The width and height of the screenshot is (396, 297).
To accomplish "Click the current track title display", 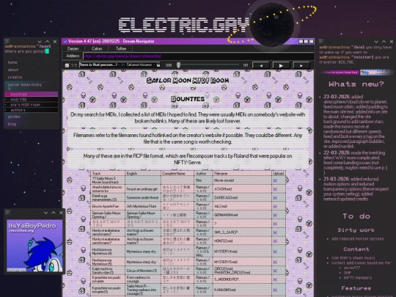I will tap(120, 65).
